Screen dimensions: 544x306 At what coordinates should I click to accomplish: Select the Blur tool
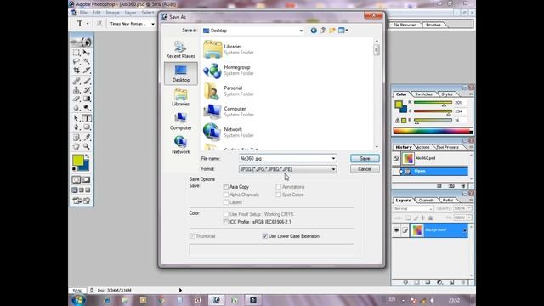click(x=76, y=108)
